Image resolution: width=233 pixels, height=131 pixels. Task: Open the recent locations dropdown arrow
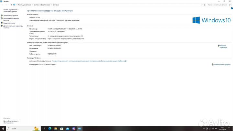tap(9, 5)
